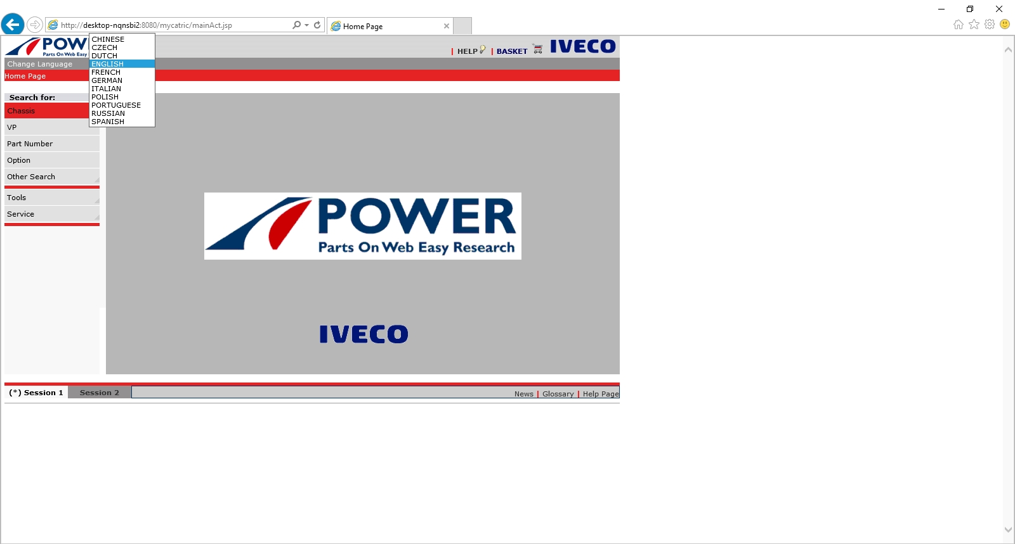
Task: Click the Change Language label
Action: (40, 64)
